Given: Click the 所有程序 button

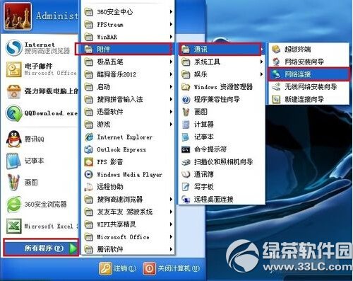Looking at the screenshot, I should coord(41,248).
